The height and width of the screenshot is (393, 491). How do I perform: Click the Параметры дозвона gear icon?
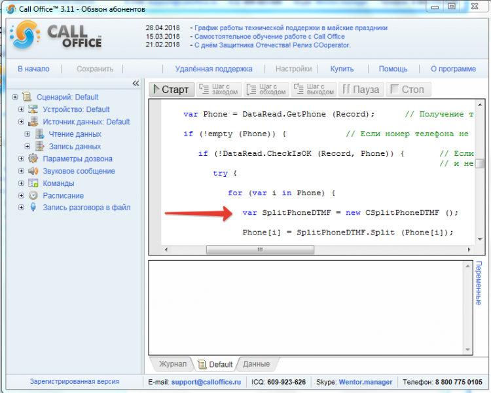33,159
